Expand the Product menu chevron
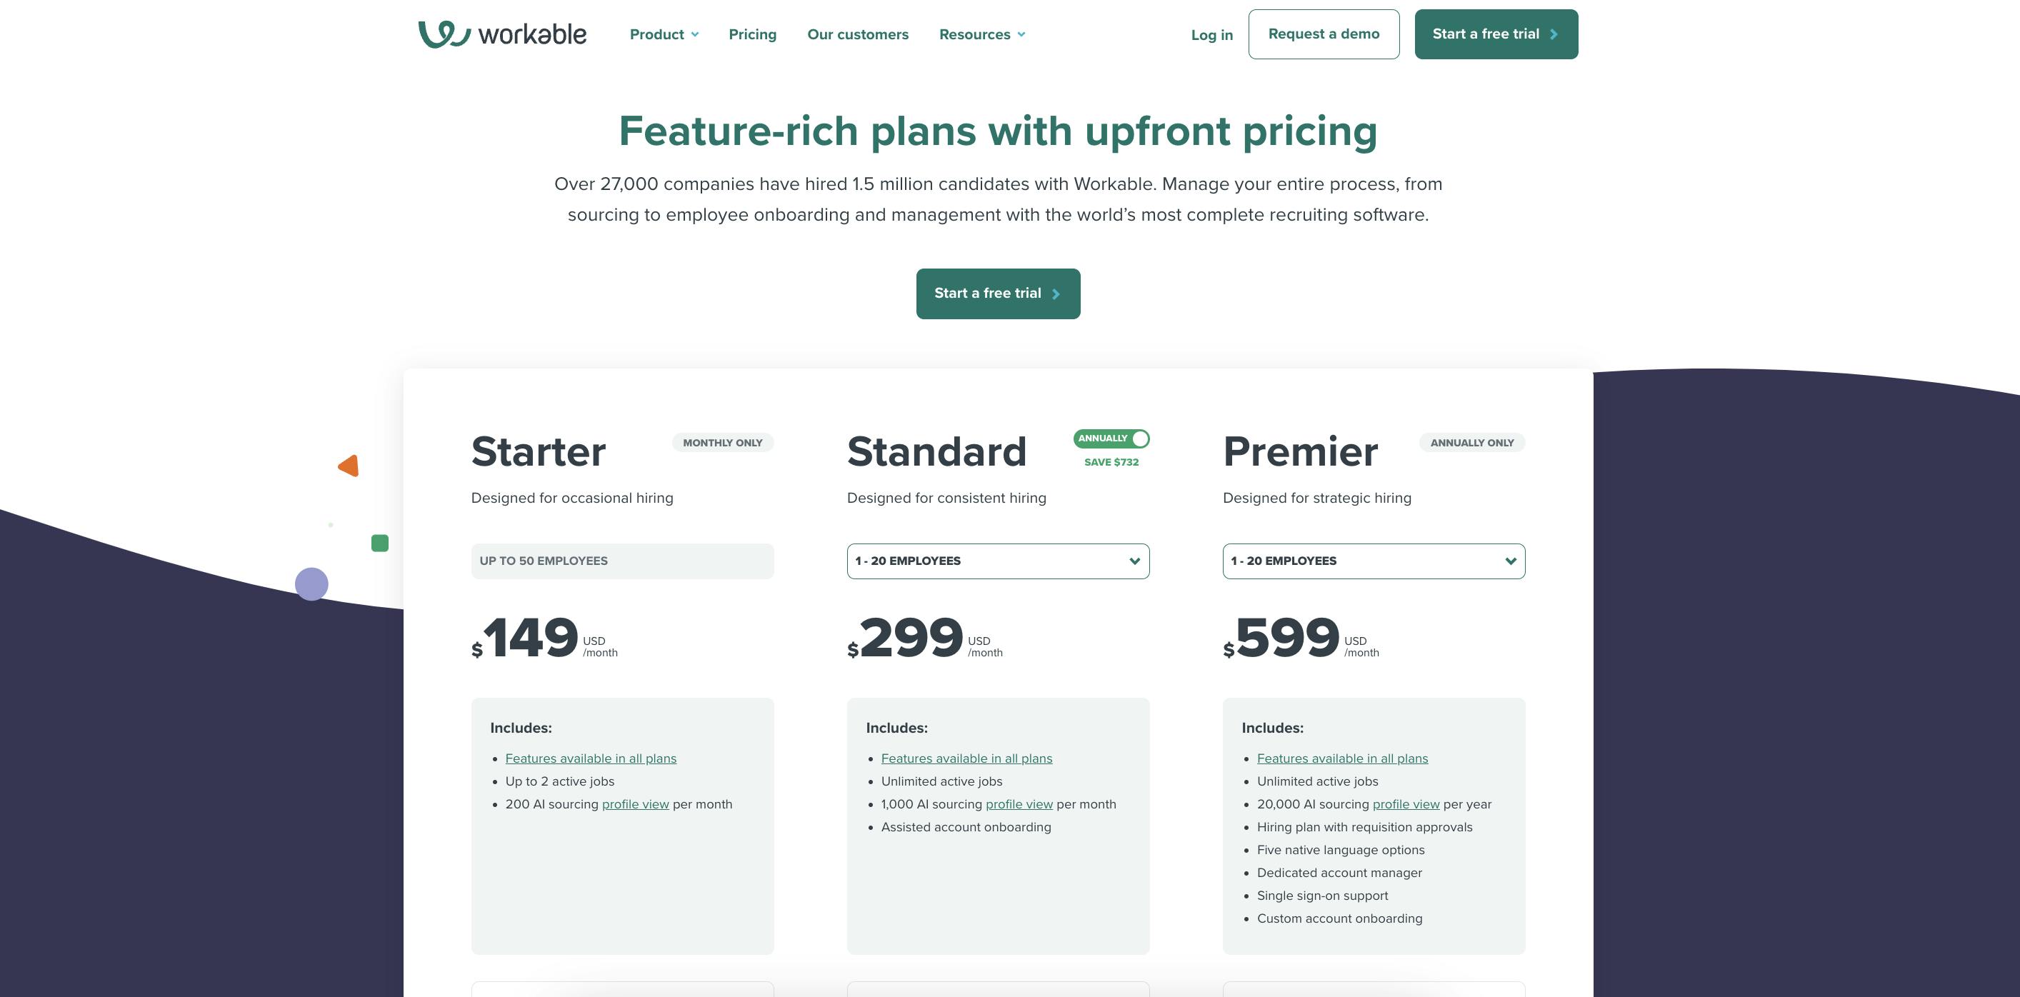 [695, 34]
